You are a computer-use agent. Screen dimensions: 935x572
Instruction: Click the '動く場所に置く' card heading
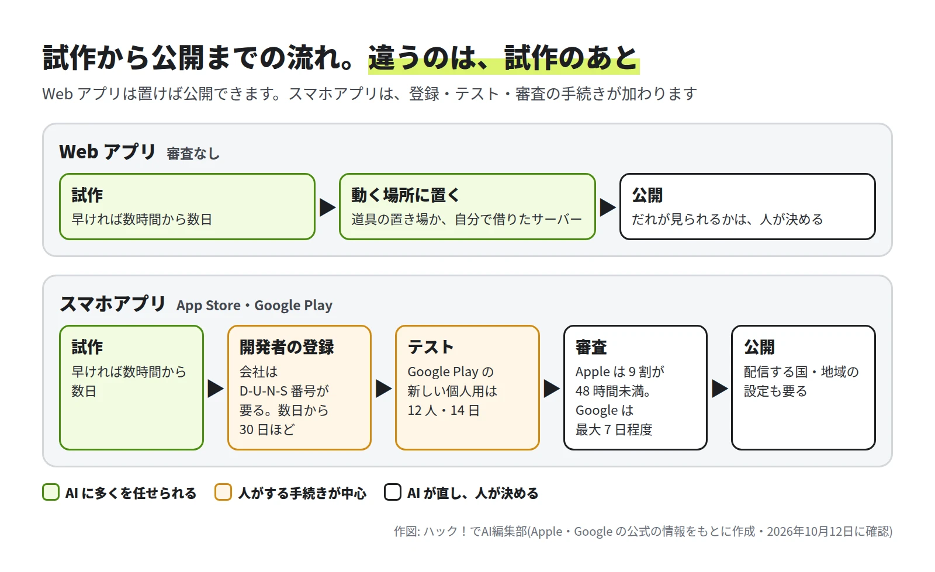click(x=406, y=195)
